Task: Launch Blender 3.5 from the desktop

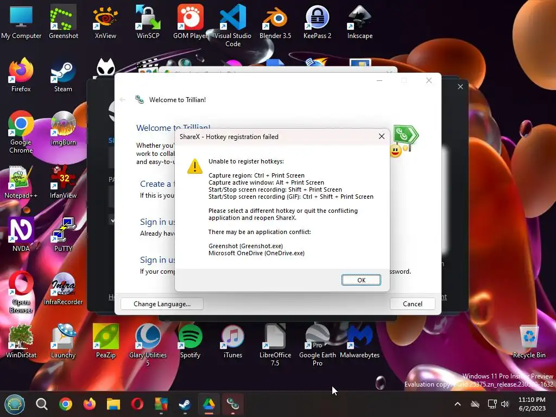Action: coord(275,22)
